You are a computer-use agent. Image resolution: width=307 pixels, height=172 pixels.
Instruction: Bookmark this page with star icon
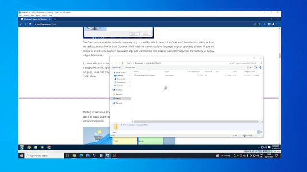click(259, 24)
